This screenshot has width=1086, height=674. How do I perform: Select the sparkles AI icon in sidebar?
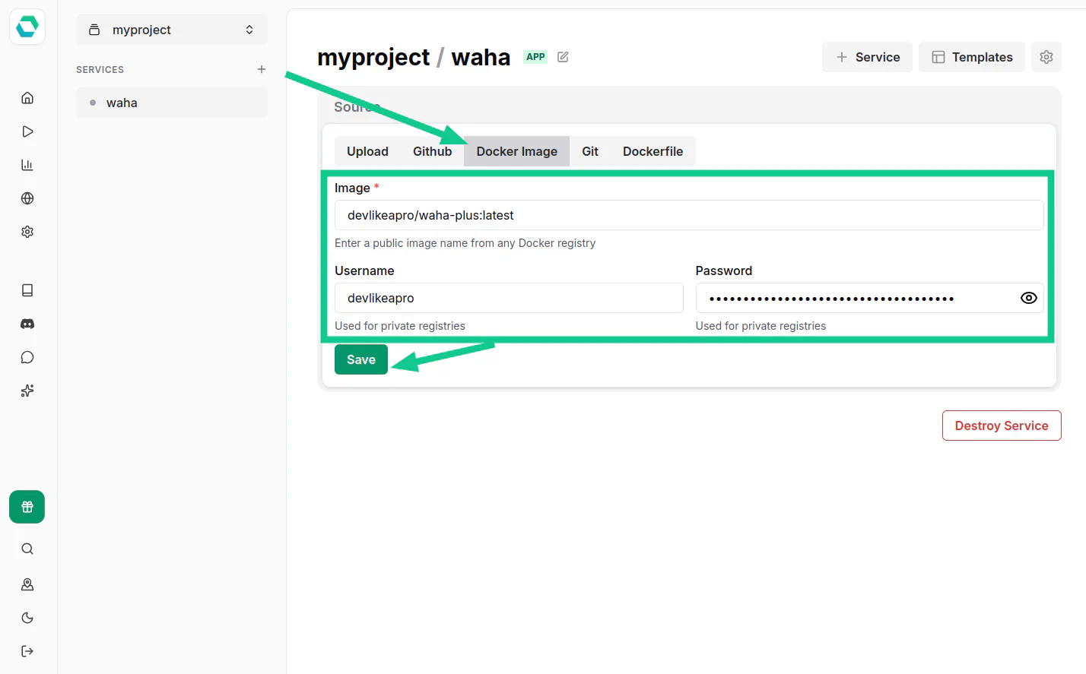27,390
